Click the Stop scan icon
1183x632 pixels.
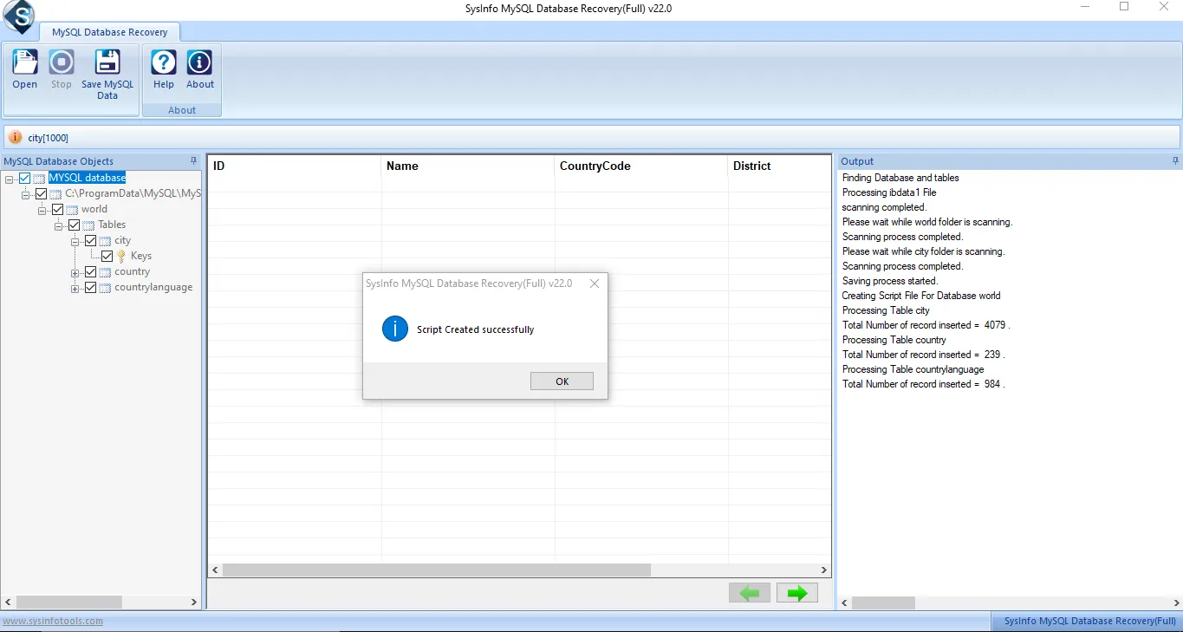(x=62, y=63)
